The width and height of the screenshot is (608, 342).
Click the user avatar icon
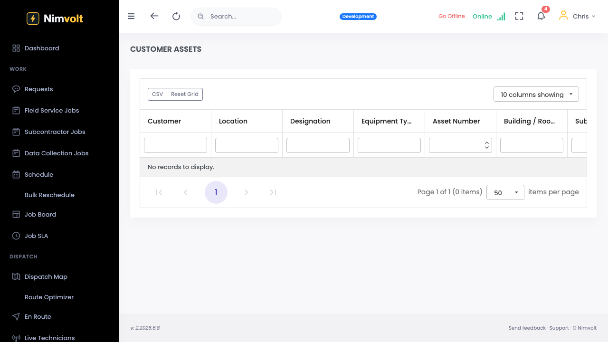(563, 16)
